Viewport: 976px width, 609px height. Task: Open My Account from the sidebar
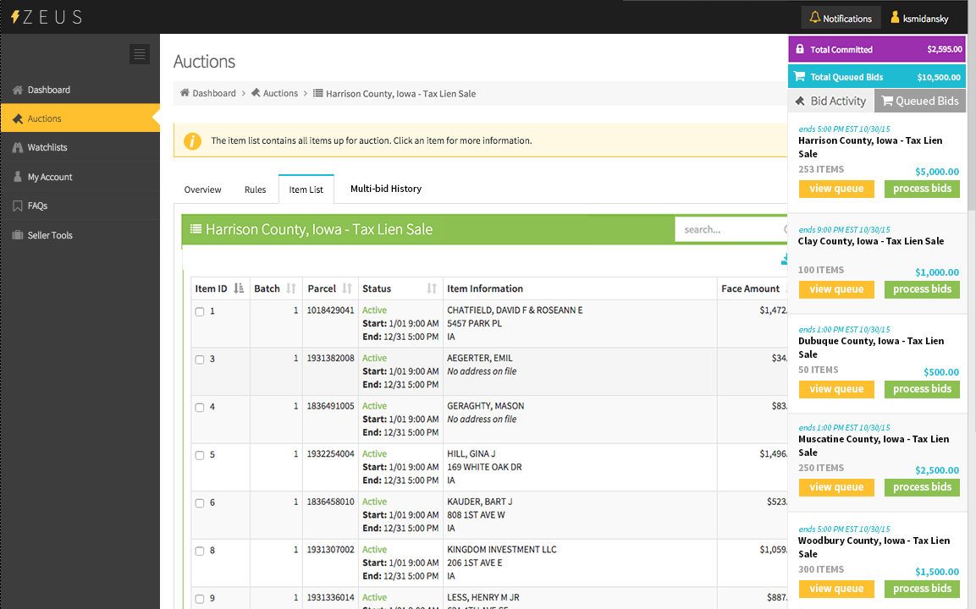coord(80,177)
